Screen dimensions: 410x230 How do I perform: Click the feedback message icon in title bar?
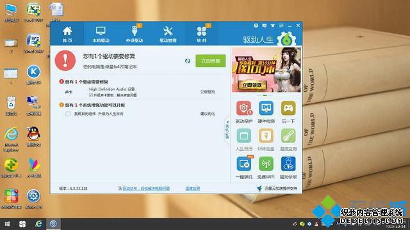tap(265, 26)
